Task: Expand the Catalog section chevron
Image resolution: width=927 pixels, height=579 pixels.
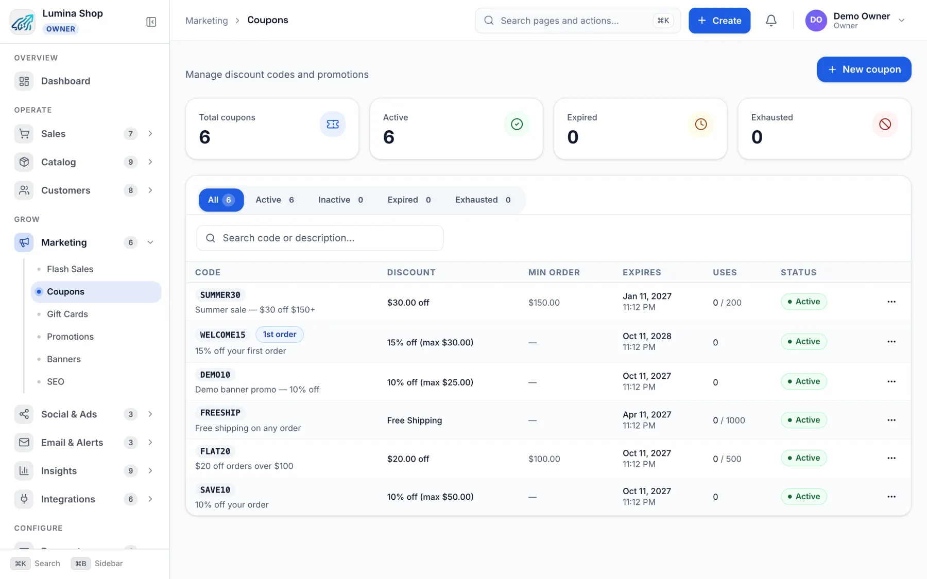Action: (x=150, y=162)
